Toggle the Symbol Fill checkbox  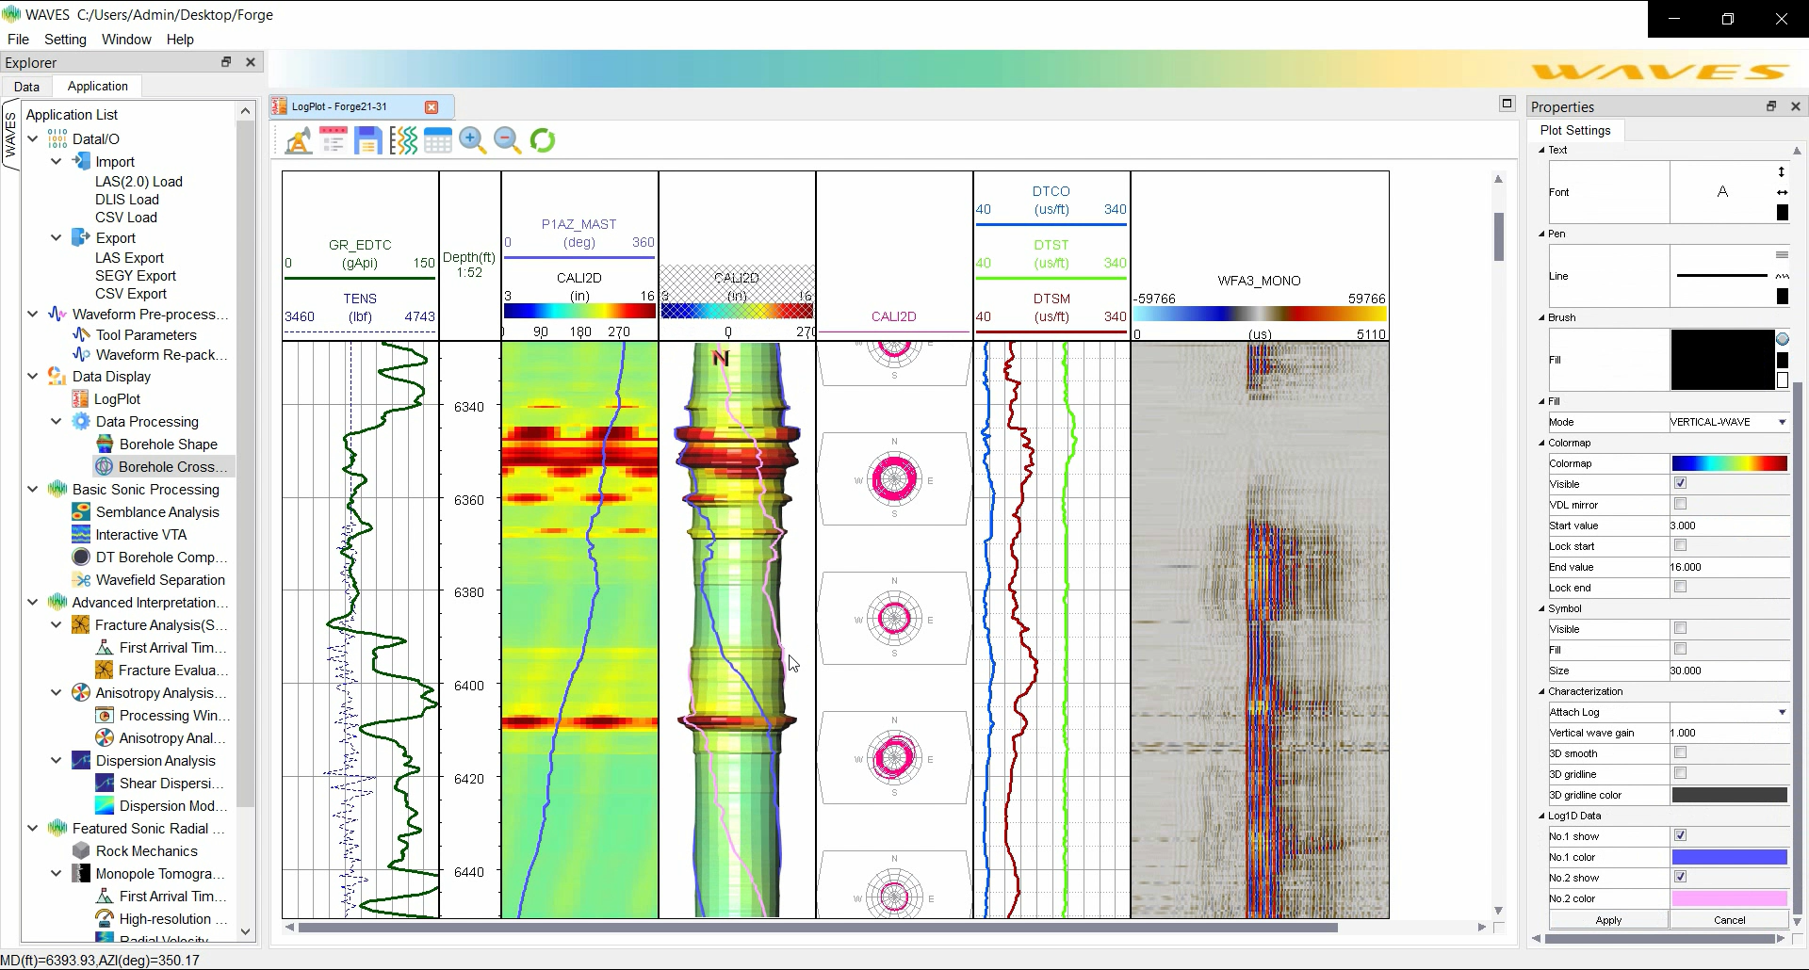[1680, 649]
